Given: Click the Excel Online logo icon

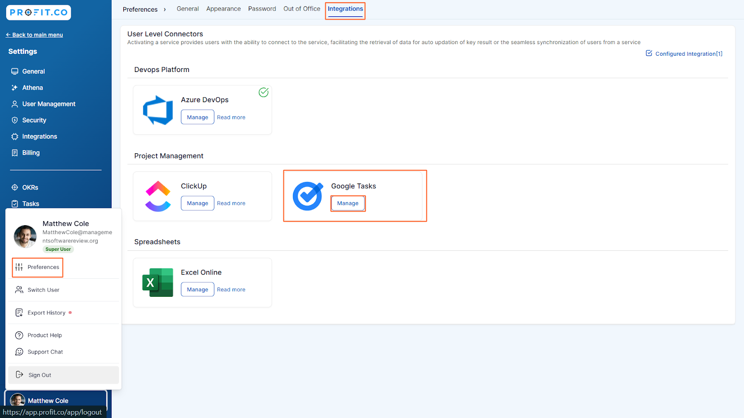Looking at the screenshot, I should click(158, 282).
